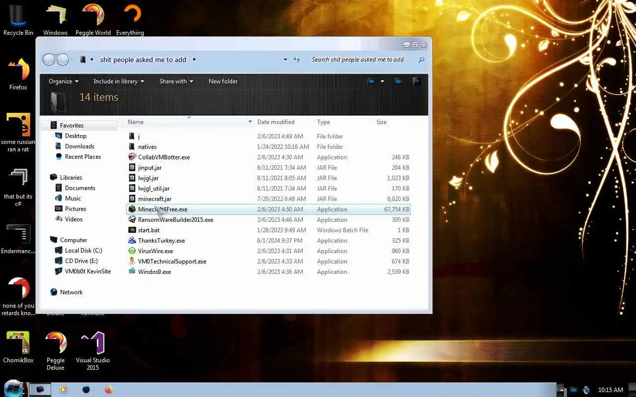The height and width of the screenshot is (397, 636).
Task: Click the dark hexagon taskbar icon
Action: (x=86, y=390)
